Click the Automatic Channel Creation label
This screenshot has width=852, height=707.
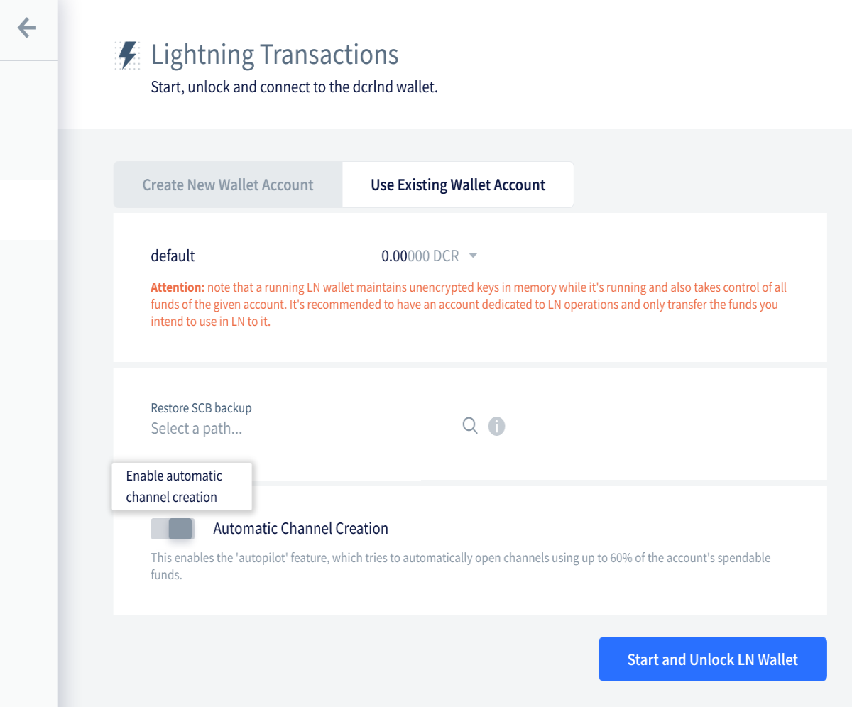coord(300,529)
